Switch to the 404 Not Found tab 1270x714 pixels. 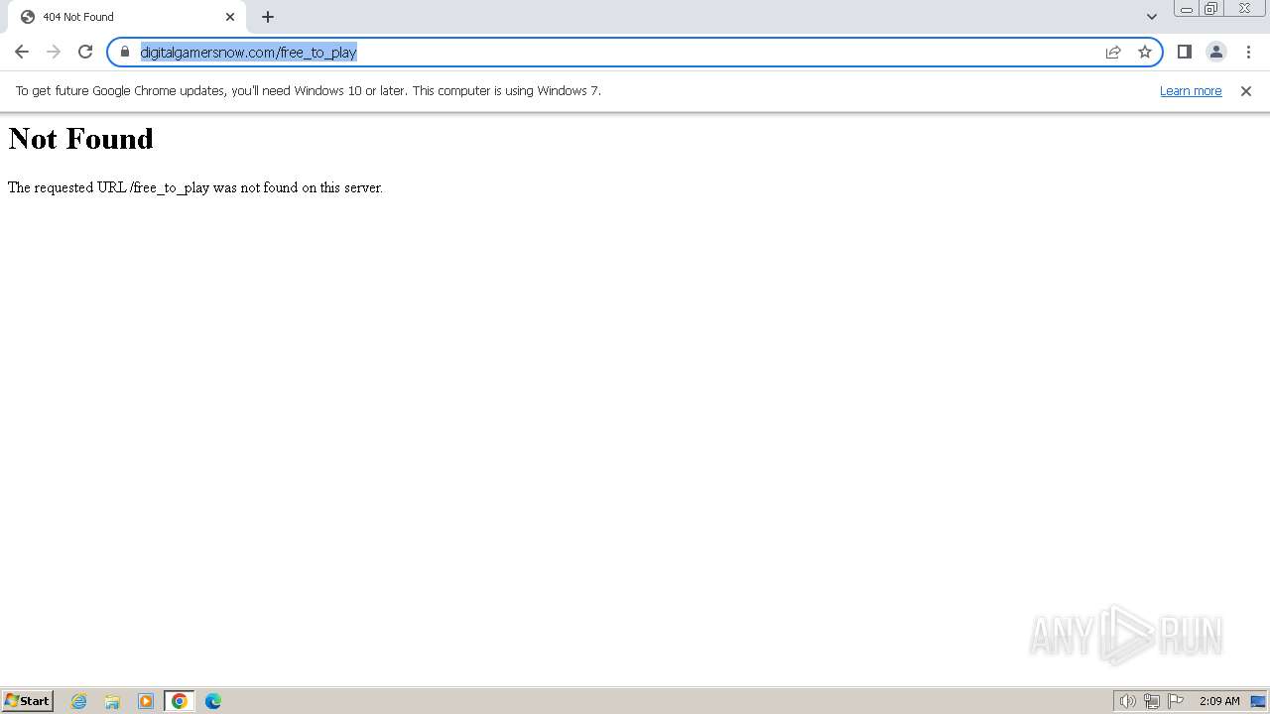point(127,17)
